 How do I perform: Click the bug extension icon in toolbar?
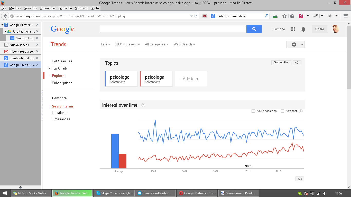click(330, 16)
